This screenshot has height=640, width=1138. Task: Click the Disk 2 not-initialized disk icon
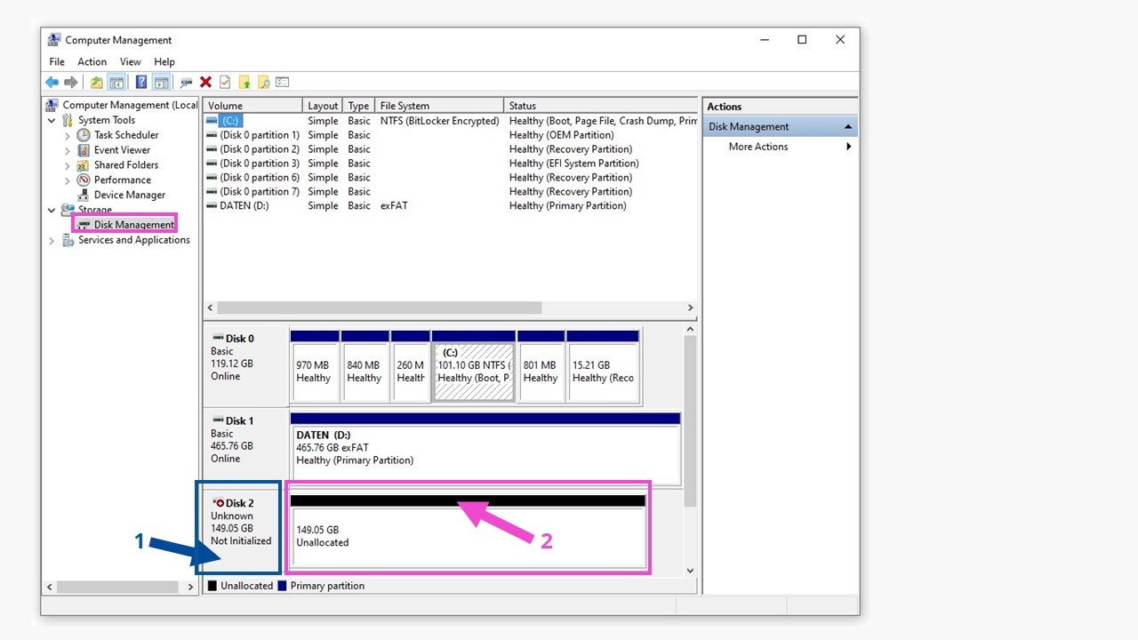coord(219,503)
